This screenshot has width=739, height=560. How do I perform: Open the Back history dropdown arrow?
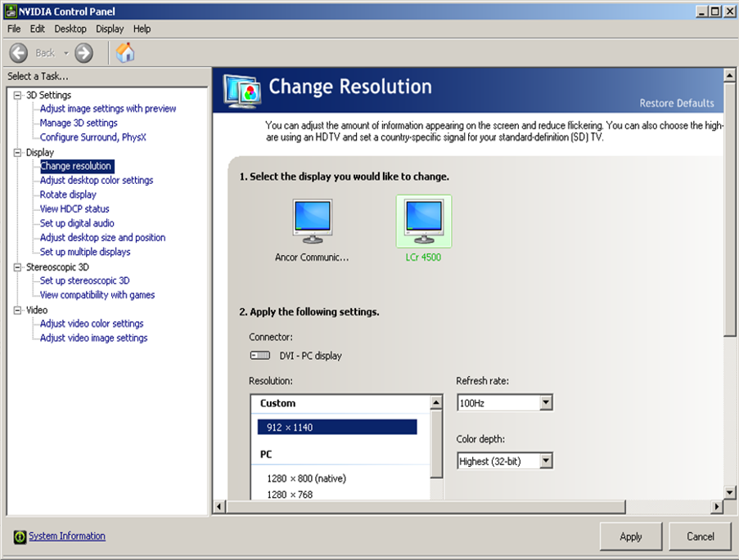[66, 53]
